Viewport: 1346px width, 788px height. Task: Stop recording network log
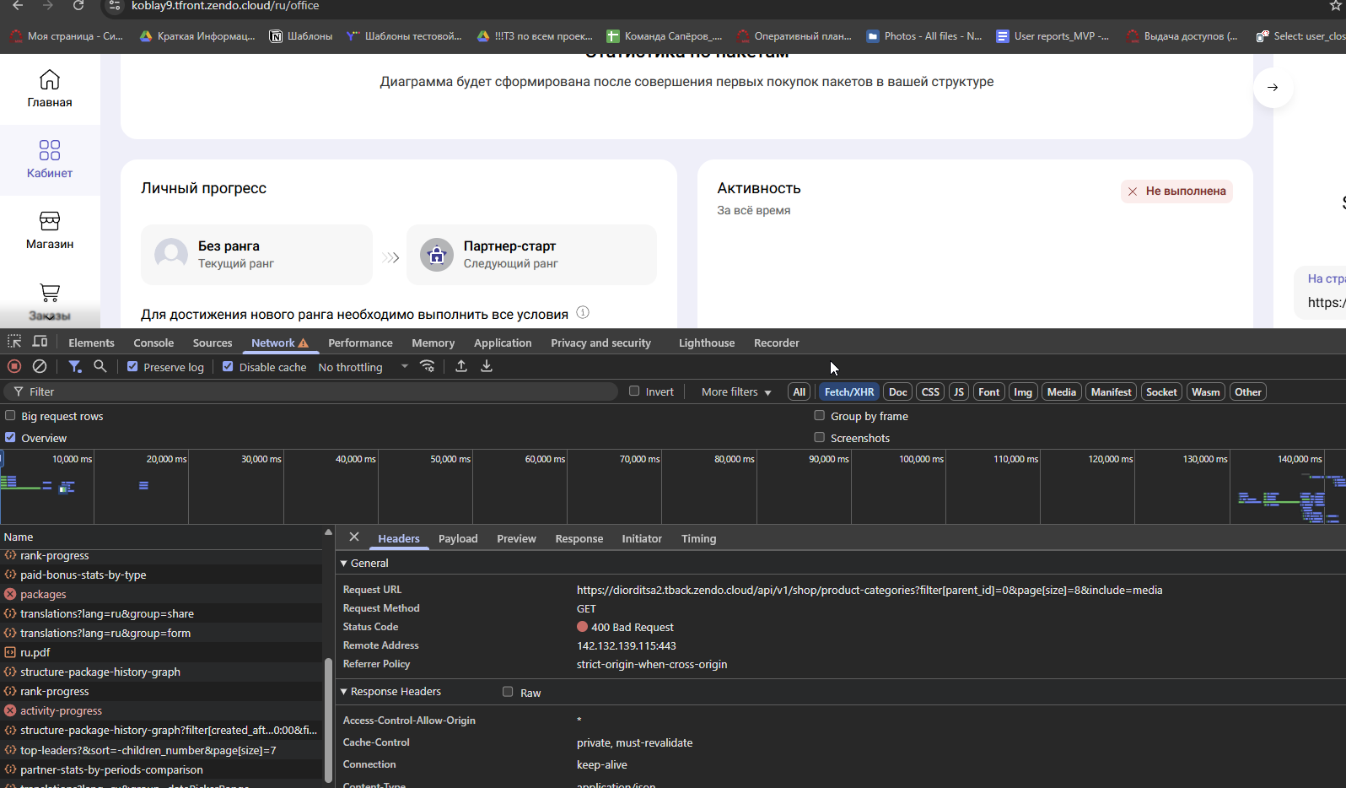click(14, 366)
